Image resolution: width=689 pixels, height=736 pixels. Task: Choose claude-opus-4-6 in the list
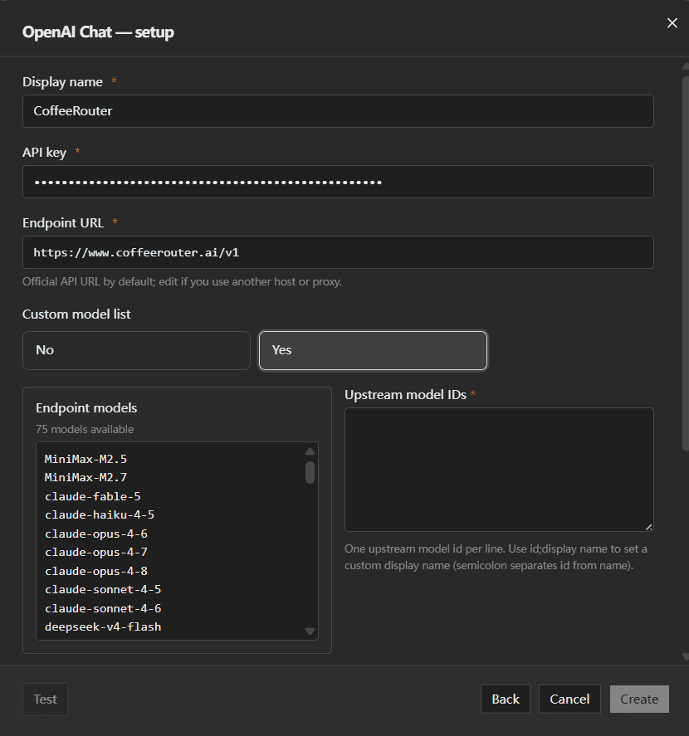click(x=96, y=534)
